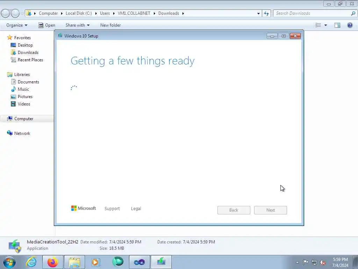The height and width of the screenshot is (269, 358).
Task: Open Music library
Action: [x=23, y=89]
